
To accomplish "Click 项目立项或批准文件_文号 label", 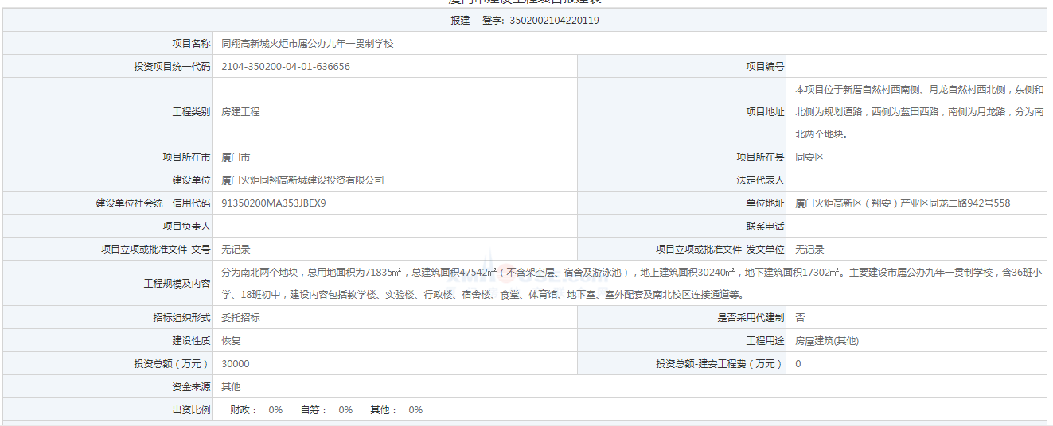I will click(156, 250).
